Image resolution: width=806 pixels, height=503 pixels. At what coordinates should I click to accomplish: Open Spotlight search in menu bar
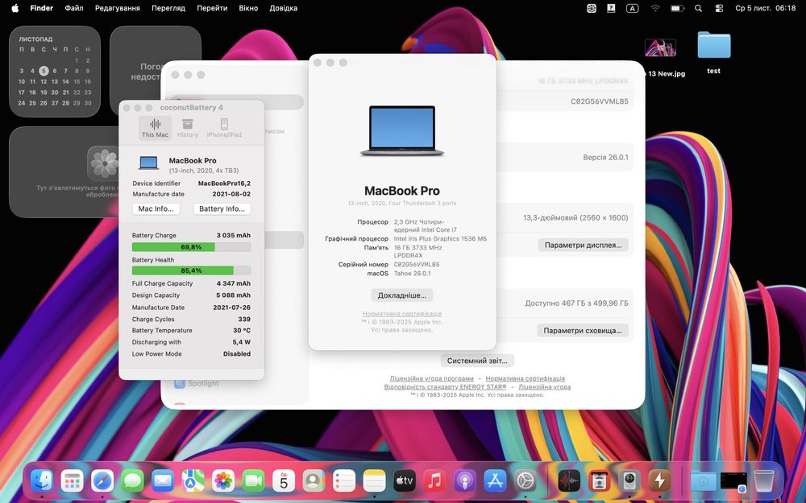pyautogui.click(x=698, y=8)
